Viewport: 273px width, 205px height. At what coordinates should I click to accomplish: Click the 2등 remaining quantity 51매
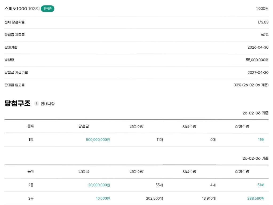[x=261, y=185]
